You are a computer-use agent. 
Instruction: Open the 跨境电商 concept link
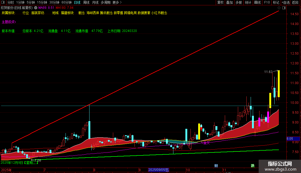tap(130, 13)
